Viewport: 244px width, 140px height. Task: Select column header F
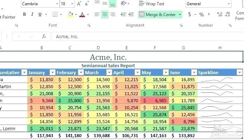[155, 48]
